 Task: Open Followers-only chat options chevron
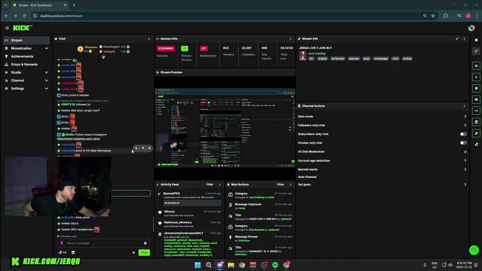click(x=465, y=125)
